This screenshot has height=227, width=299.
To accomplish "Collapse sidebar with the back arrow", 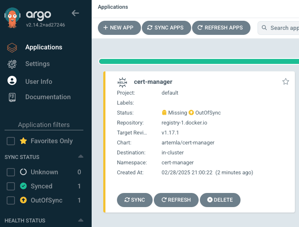I will tap(75, 13).
